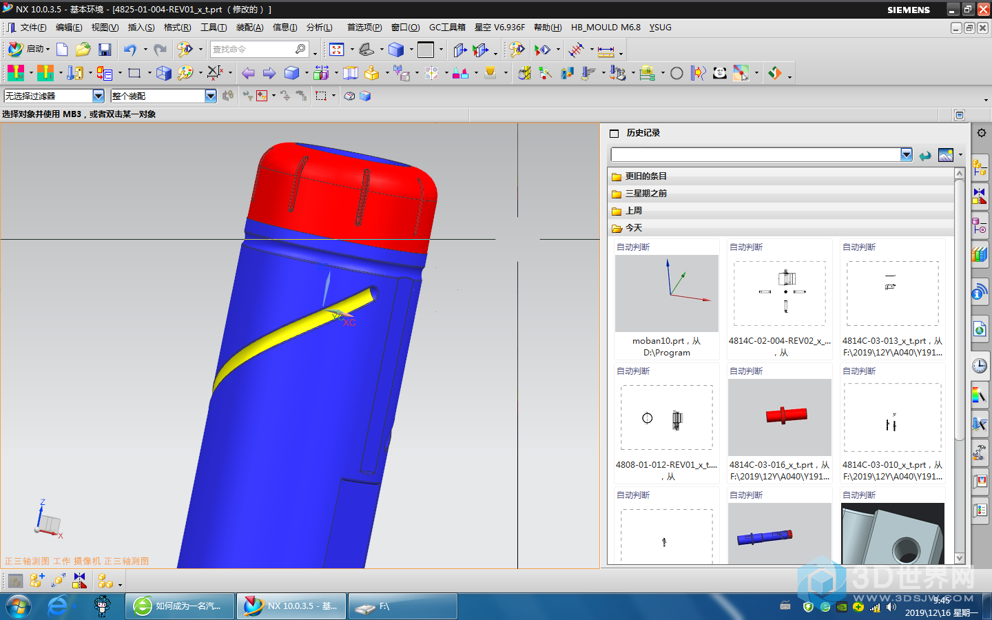This screenshot has width=992, height=620.
Task: Save the part with floppy icon
Action: tap(105, 50)
